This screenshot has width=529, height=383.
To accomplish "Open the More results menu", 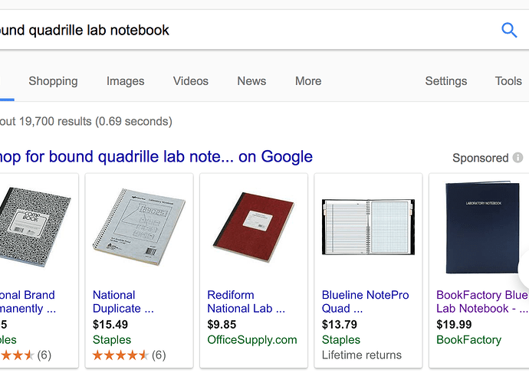I will (308, 81).
